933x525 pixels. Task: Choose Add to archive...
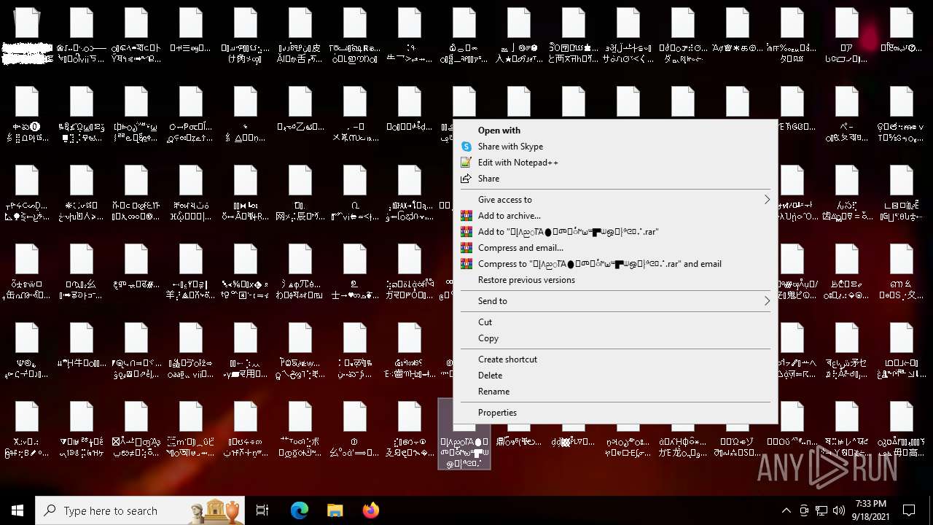coord(509,216)
